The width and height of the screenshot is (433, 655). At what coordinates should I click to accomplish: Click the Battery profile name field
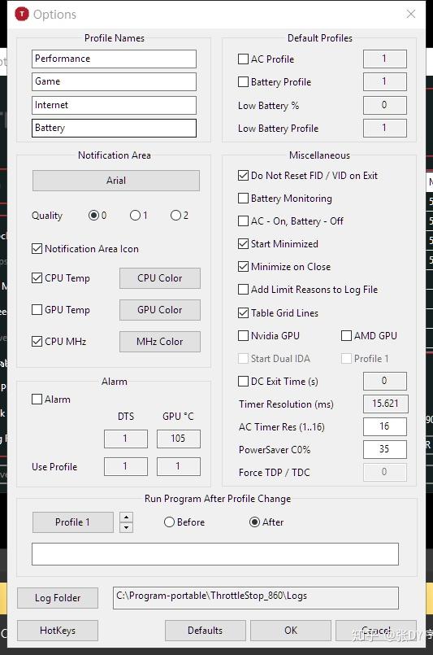coord(114,129)
